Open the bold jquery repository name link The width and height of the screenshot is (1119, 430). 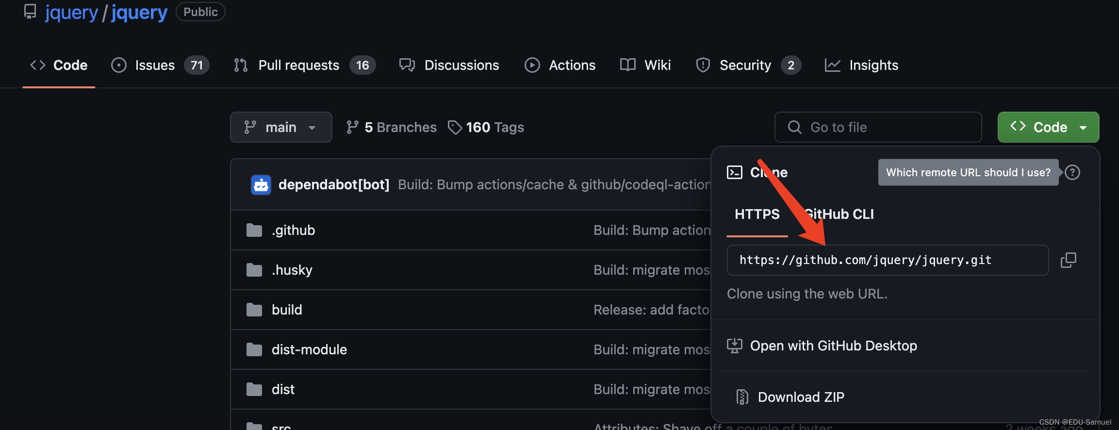pyautogui.click(x=139, y=13)
